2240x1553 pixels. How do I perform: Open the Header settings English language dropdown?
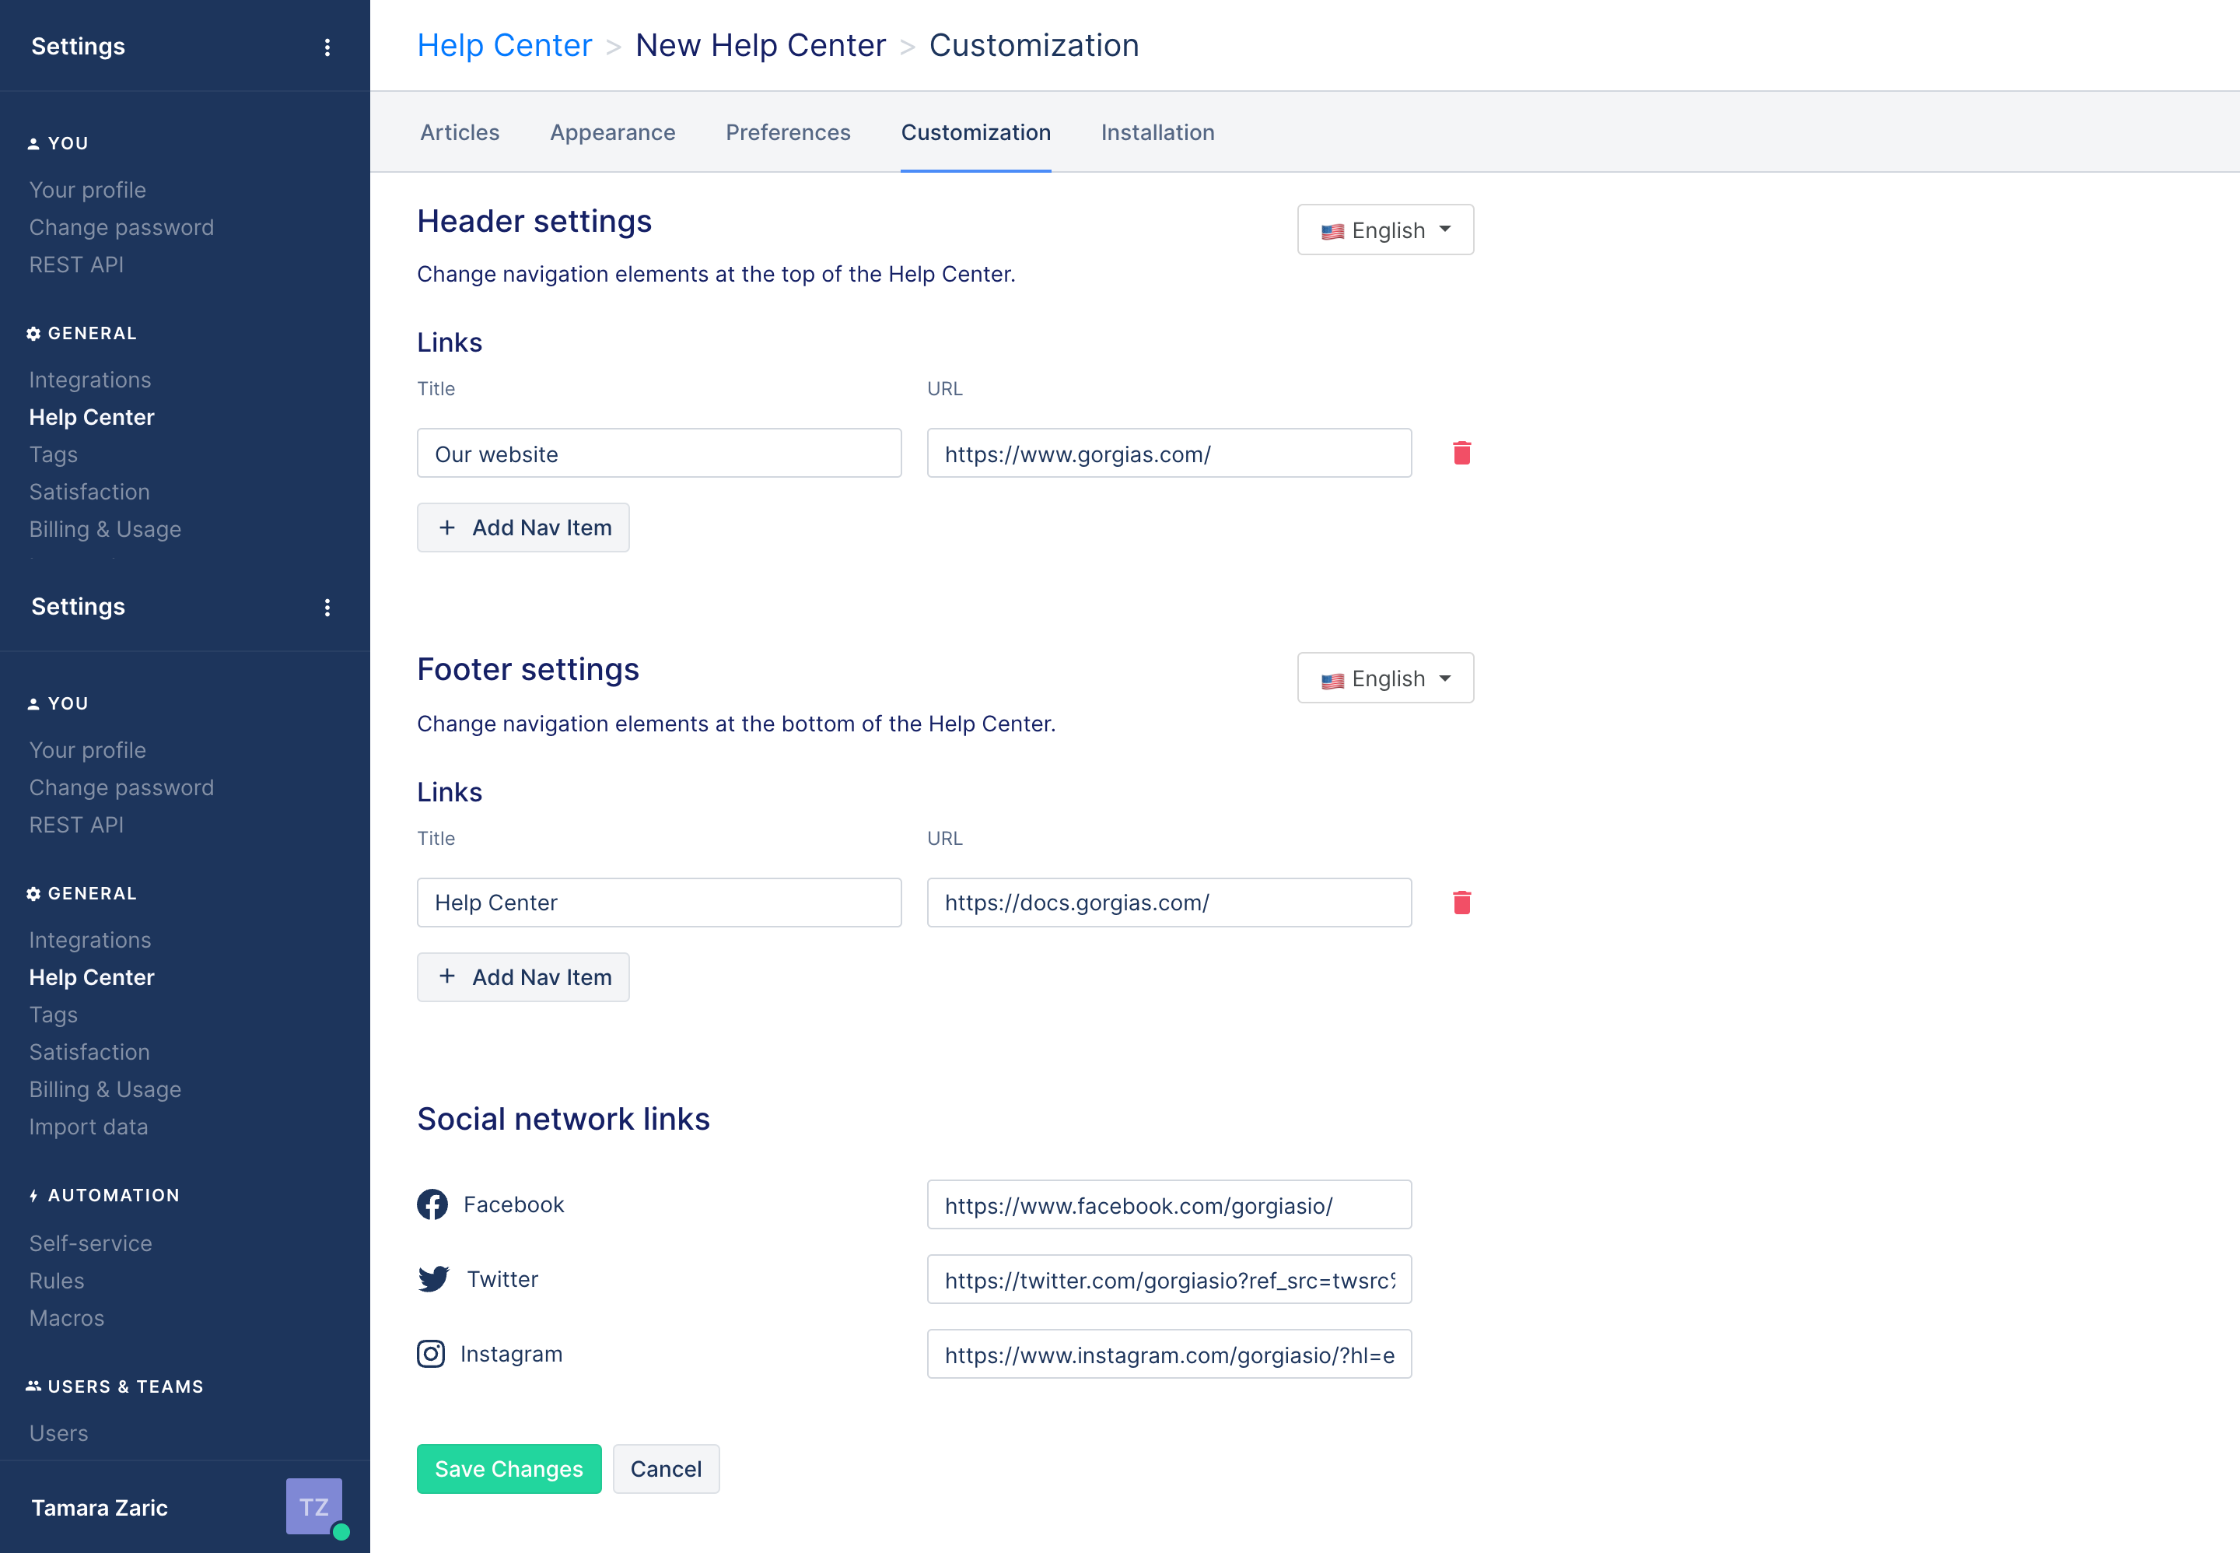pos(1385,230)
